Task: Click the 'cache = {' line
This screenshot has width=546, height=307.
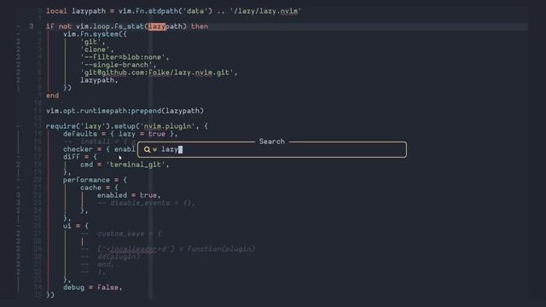Action: tap(99, 188)
